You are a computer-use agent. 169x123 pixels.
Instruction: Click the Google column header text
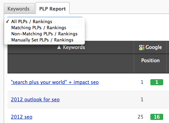[153, 47]
